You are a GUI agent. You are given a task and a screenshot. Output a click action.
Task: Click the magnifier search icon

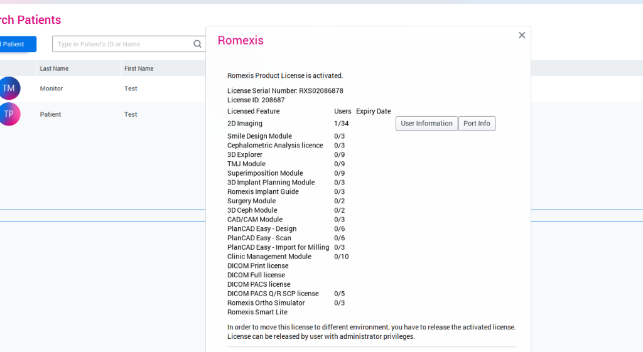tap(197, 44)
